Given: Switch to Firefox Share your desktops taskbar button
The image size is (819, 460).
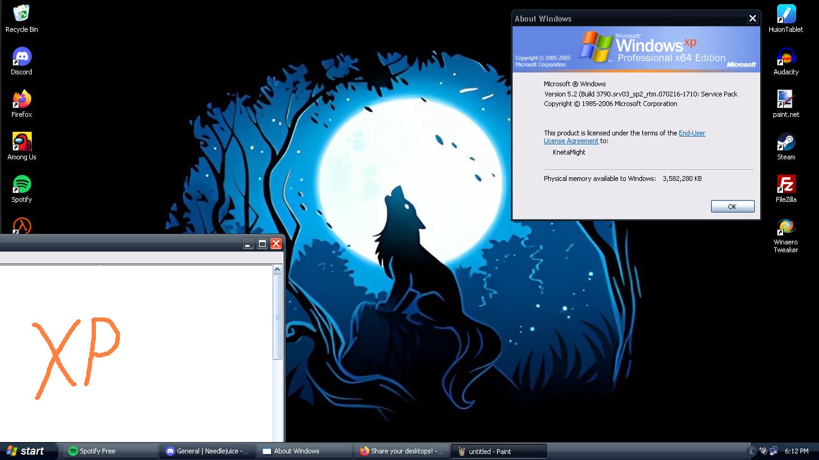Looking at the screenshot, I should coord(402,451).
